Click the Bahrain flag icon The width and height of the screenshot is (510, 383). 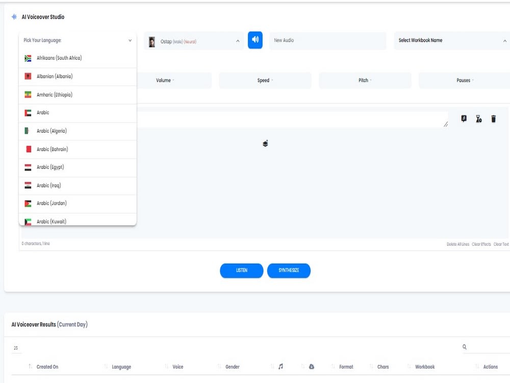coord(28,149)
